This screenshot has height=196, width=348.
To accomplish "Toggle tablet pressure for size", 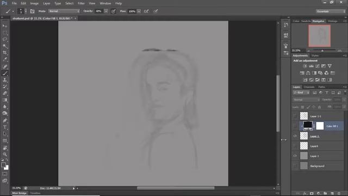I will click(156, 11).
